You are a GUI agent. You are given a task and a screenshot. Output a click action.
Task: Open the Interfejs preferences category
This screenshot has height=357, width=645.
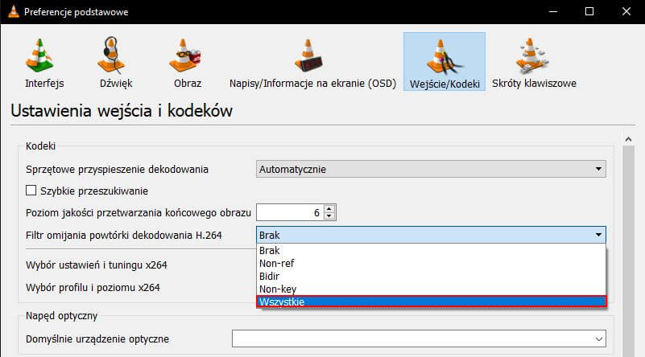[44, 62]
